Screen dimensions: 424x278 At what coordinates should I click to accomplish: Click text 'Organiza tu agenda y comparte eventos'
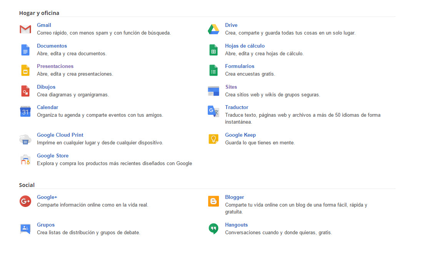point(82,115)
